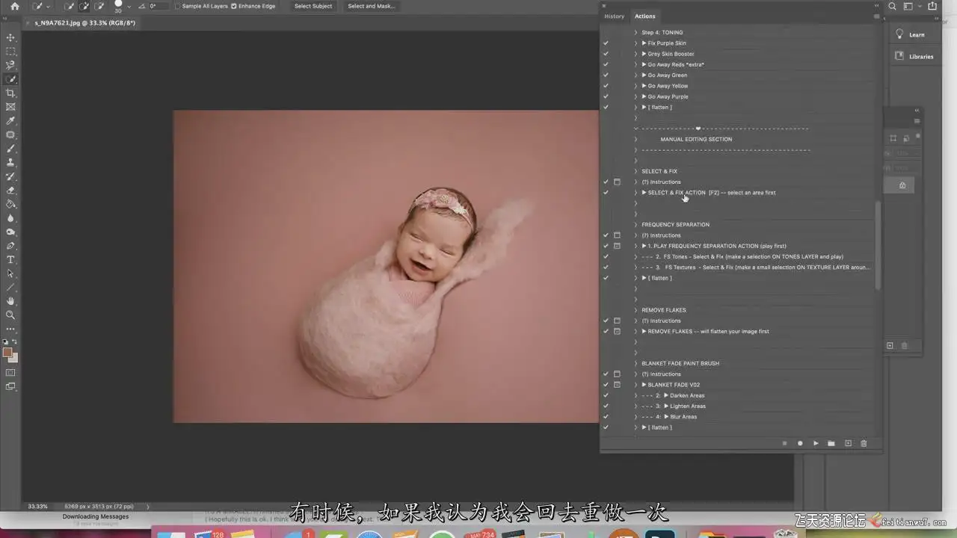Viewport: 957px width, 538px height.
Task: Activate the Type tool
Action: [x=10, y=259]
